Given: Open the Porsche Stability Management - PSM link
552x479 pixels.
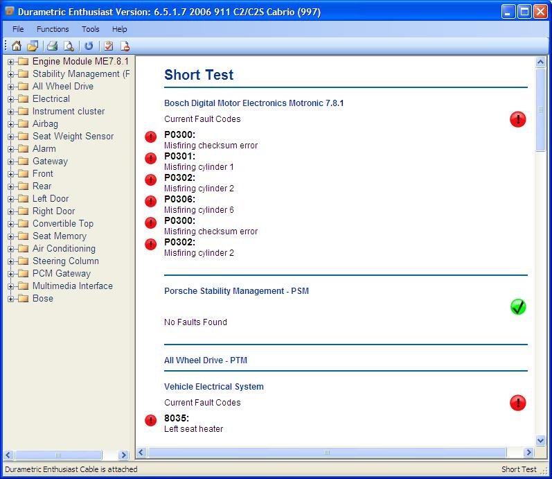Looking at the screenshot, I should point(236,291).
